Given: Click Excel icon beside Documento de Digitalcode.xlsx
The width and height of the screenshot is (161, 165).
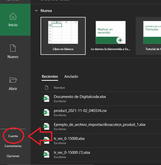Looking at the screenshot, I should [x=46, y=99].
